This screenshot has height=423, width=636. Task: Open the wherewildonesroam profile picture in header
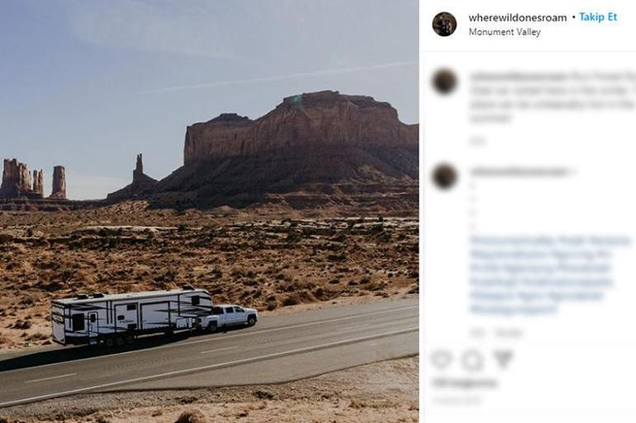pyautogui.click(x=444, y=24)
